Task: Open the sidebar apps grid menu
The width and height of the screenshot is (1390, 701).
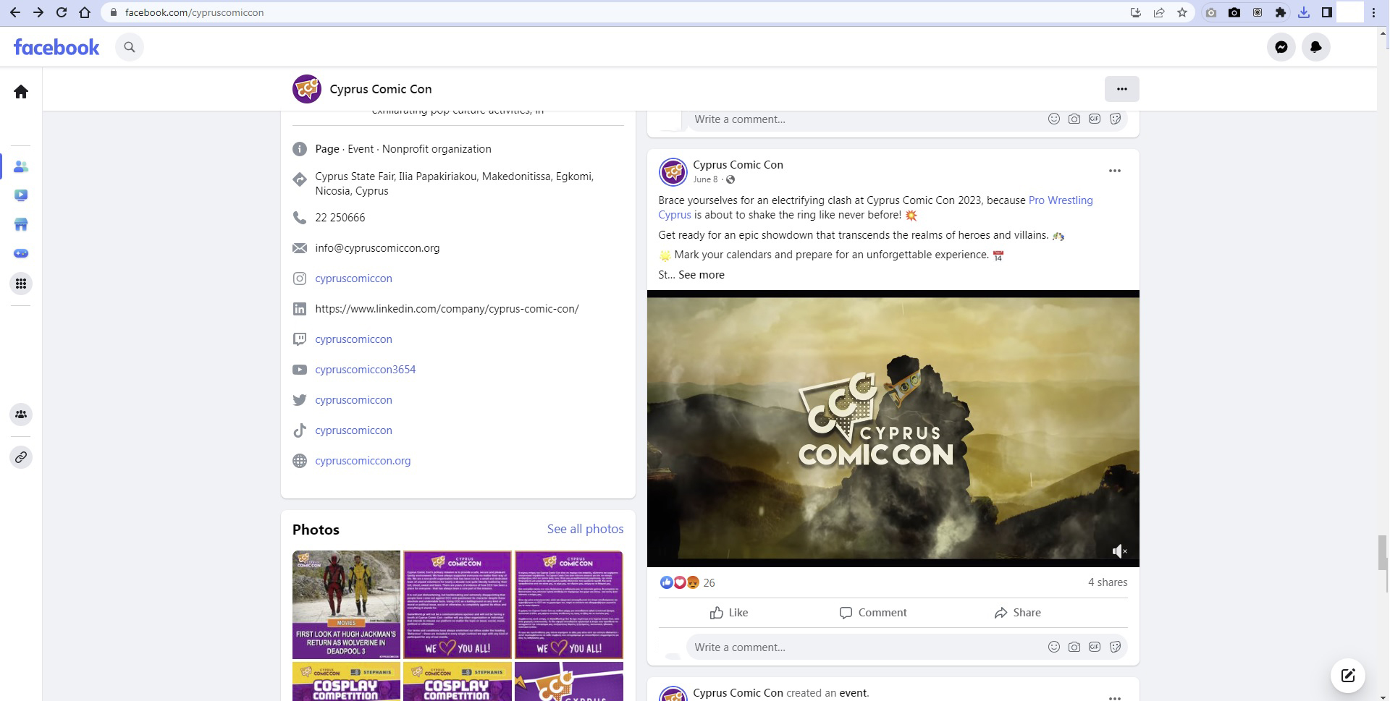Action: [x=21, y=284]
